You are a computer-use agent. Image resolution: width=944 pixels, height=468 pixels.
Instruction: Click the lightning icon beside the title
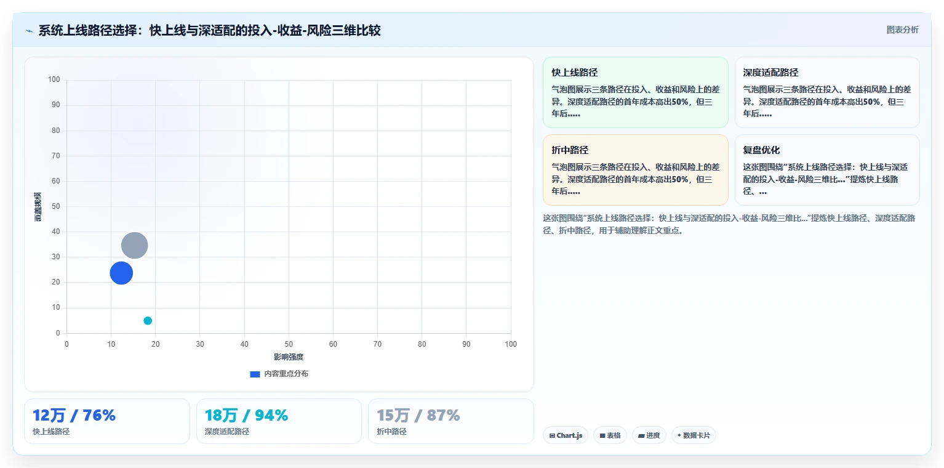click(30, 31)
